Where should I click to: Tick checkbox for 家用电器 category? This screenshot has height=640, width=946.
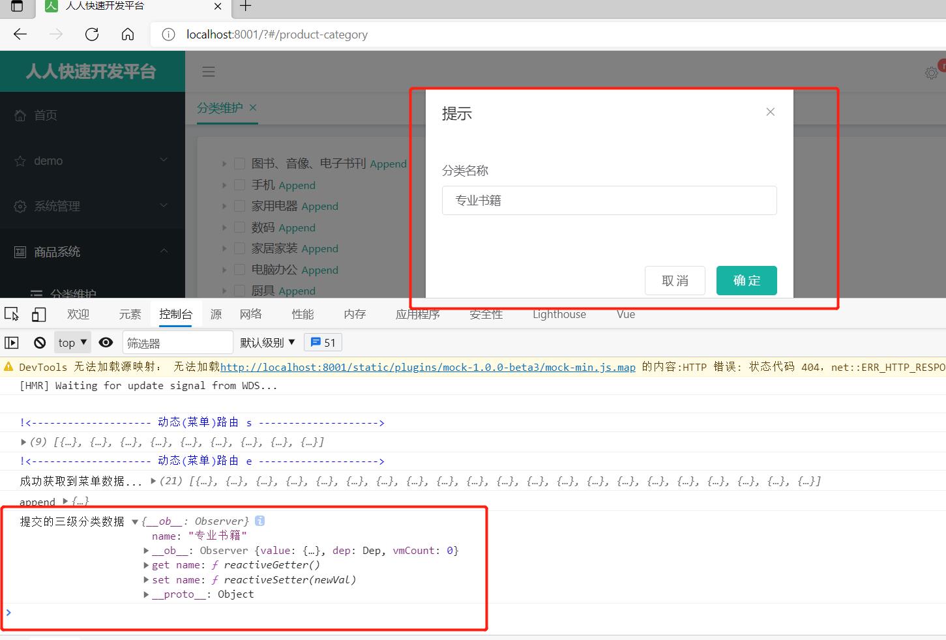(x=239, y=206)
